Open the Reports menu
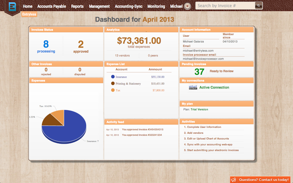The width and height of the screenshot is (293, 183). [77, 7]
